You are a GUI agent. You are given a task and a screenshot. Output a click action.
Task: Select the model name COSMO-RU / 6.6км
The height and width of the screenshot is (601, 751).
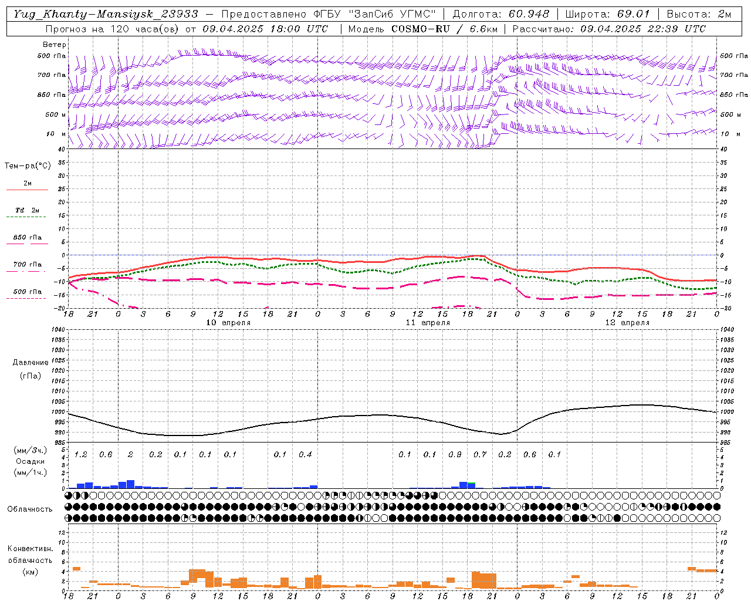coord(444,29)
